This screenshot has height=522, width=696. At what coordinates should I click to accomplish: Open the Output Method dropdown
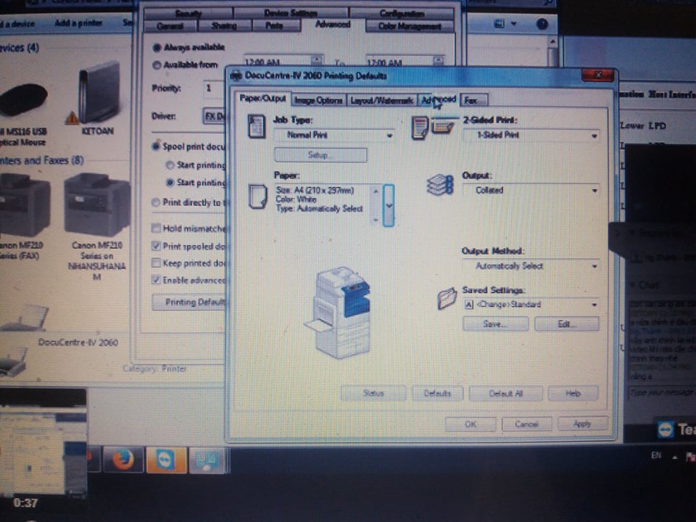pos(531,266)
